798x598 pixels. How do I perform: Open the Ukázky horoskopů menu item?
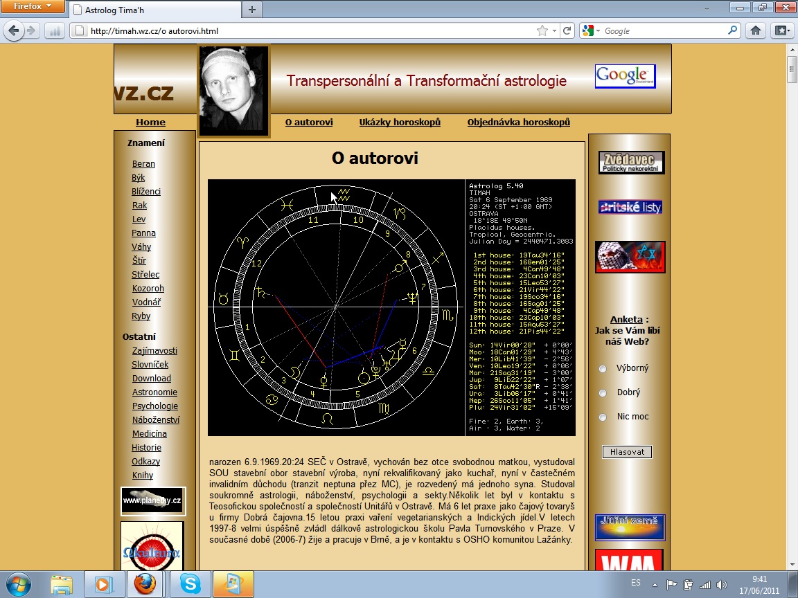pos(400,123)
